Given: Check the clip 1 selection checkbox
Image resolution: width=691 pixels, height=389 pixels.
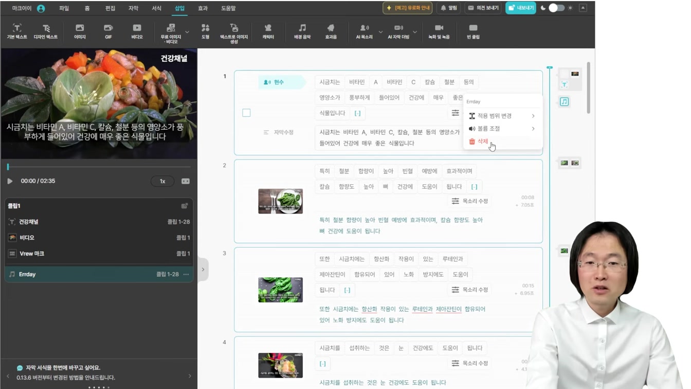Looking at the screenshot, I should coord(246,113).
